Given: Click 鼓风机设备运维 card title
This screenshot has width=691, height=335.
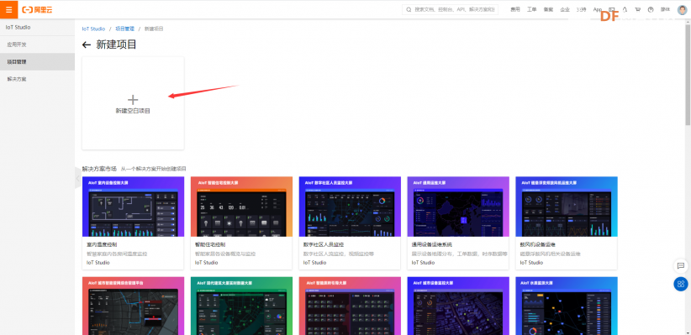Looking at the screenshot, I should pyautogui.click(x=538, y=244).
